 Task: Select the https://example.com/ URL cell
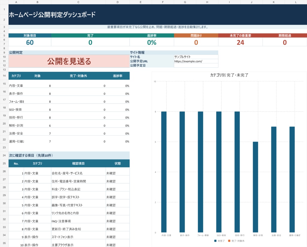click(x=196, y=61)
